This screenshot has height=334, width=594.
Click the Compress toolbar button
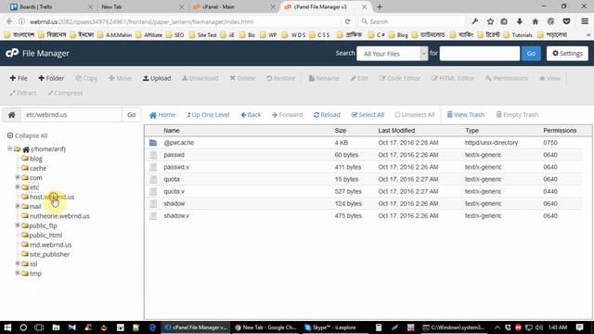(x=65, y=93)
